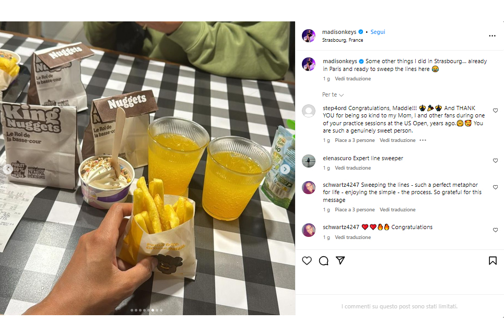This screenshot has width=504, height=335.
Task: Open the comment bubble icon below the post
Action: click(324, 260)
